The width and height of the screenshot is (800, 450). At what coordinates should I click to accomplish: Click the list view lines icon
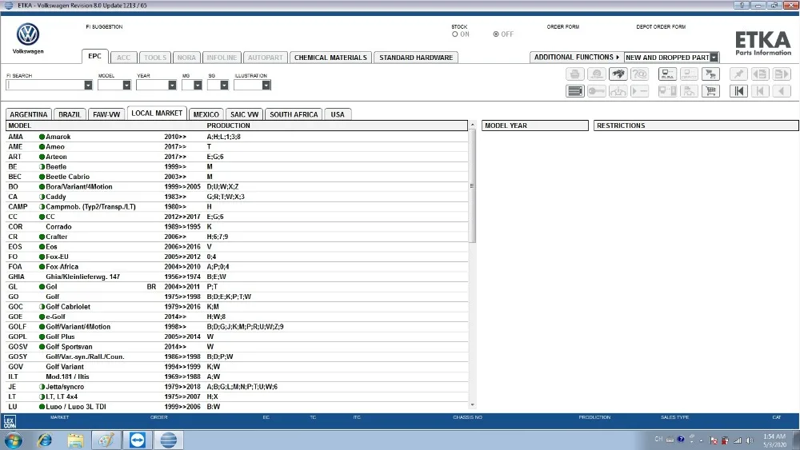(x=574, y=91)
